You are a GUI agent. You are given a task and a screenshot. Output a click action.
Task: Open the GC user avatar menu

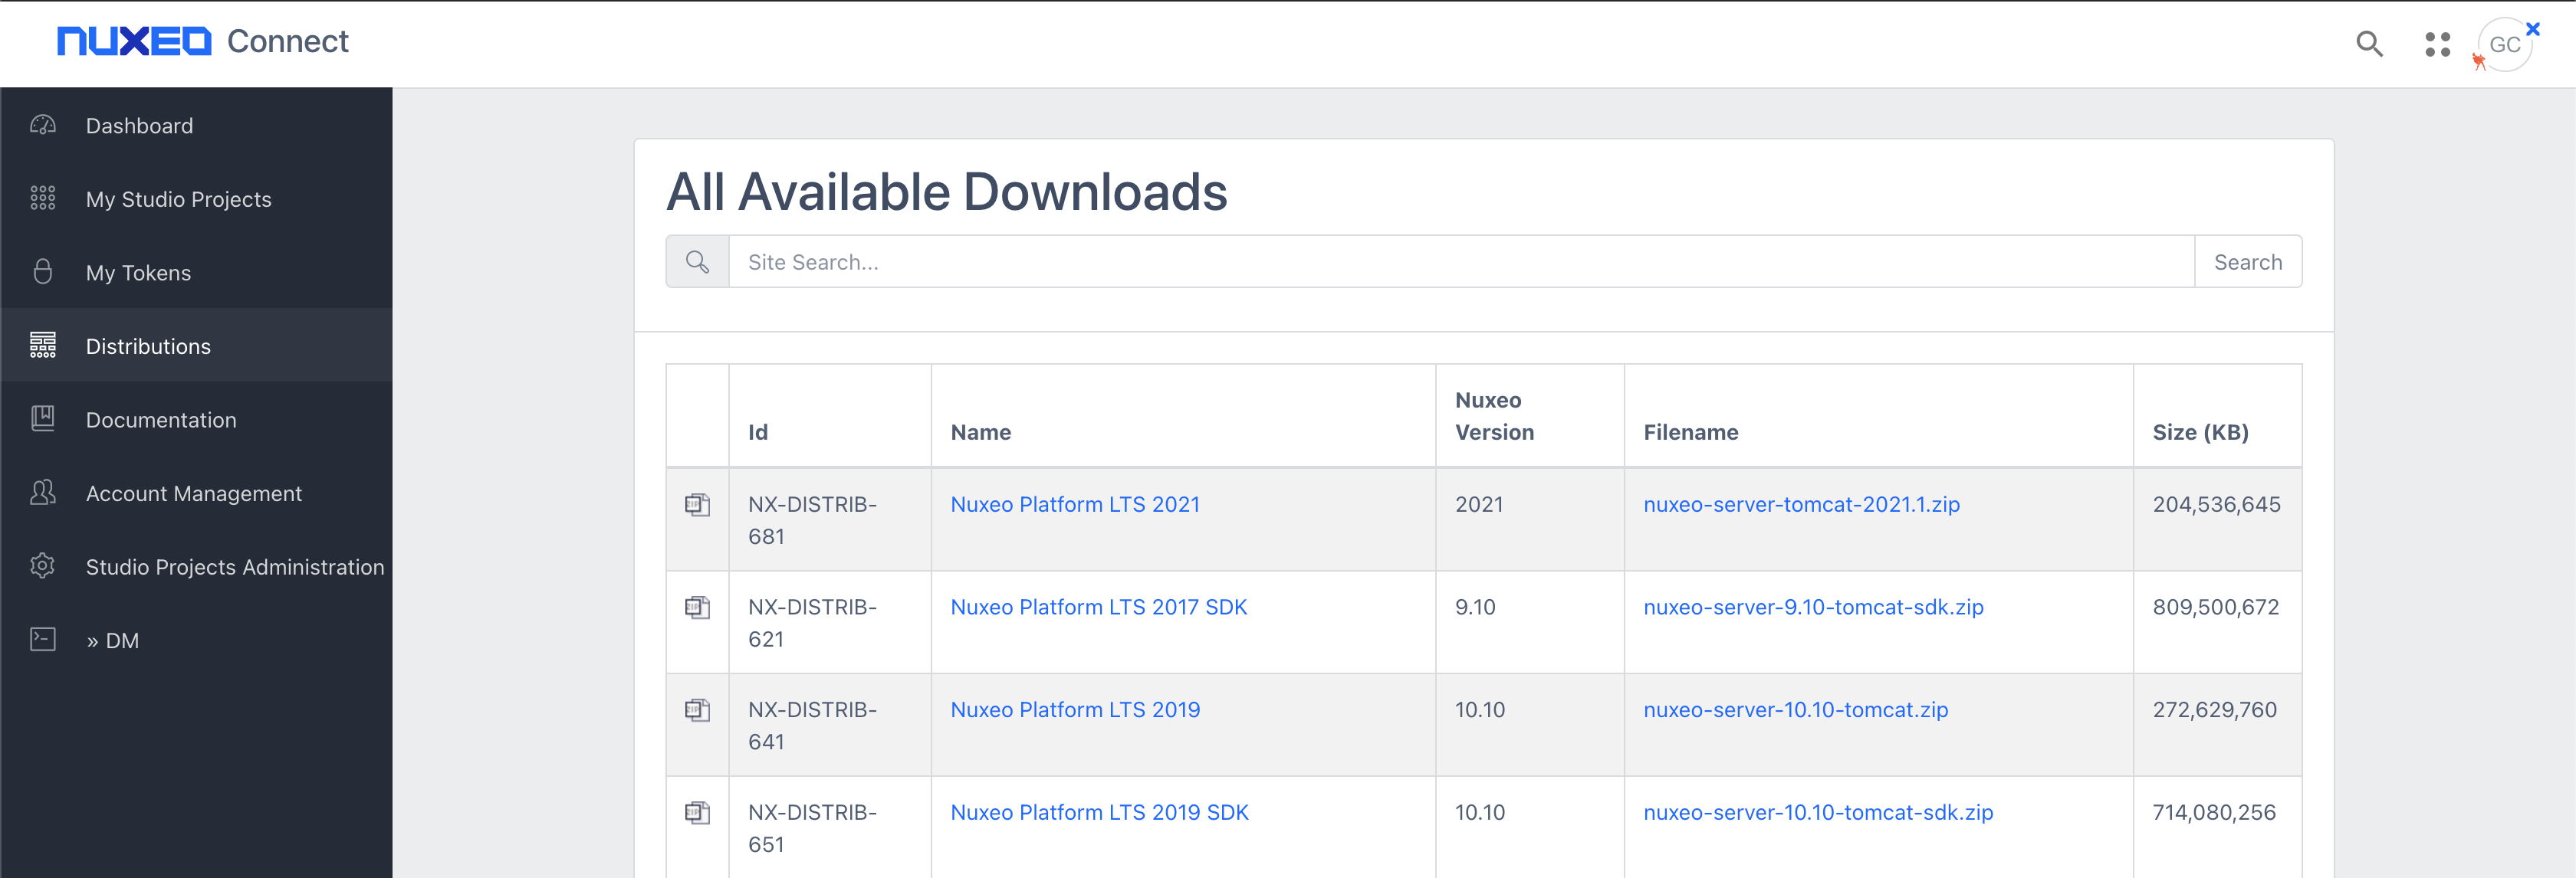pos(2504,45)
